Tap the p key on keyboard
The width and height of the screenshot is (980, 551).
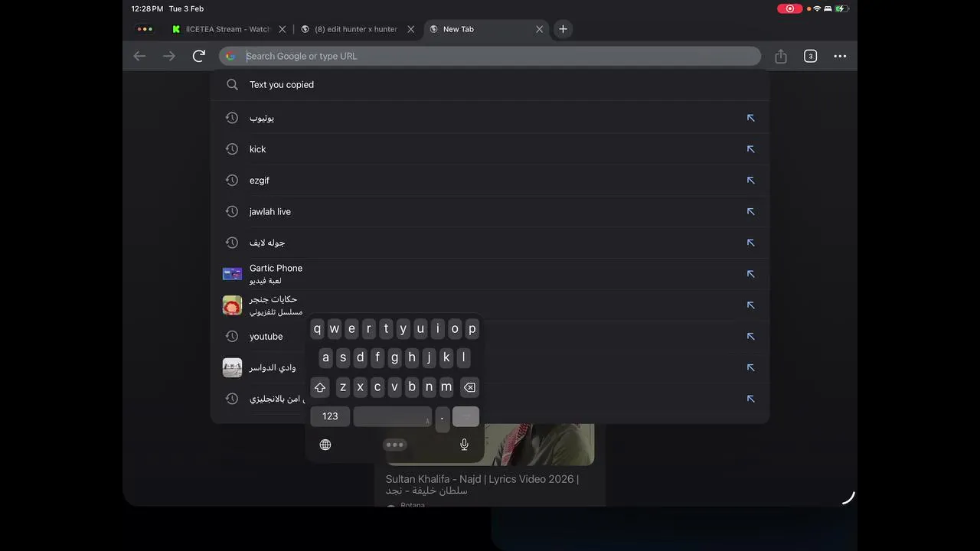point(472,329)
